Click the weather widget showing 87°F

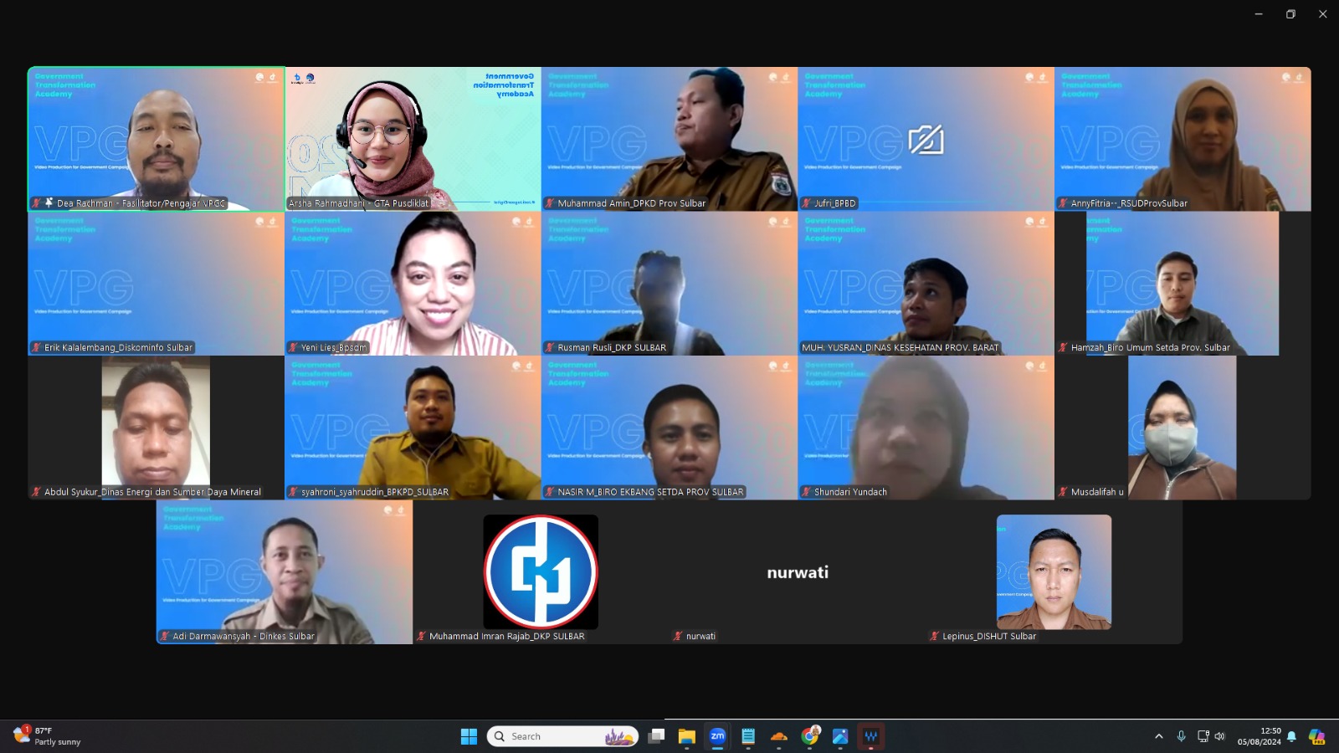point(49,736)
